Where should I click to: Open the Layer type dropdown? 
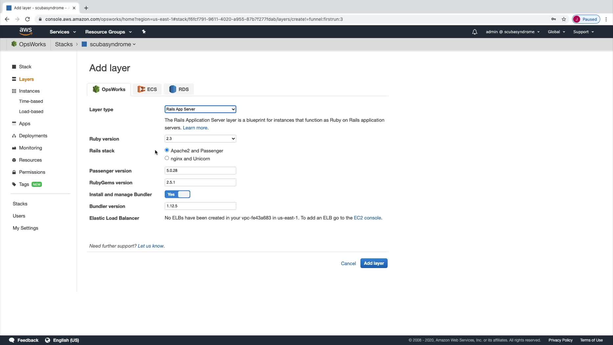click(200, 109)
